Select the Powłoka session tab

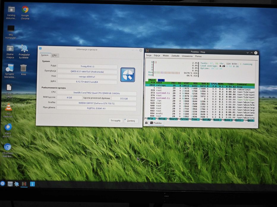click(156, 123)
